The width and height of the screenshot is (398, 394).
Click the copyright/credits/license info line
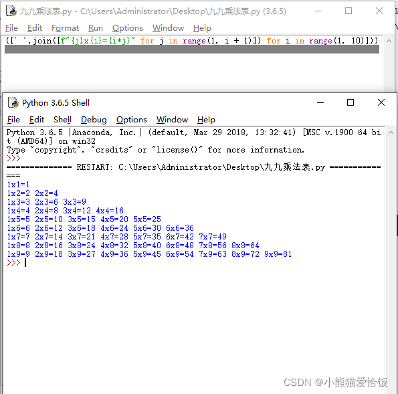point(155,150)
